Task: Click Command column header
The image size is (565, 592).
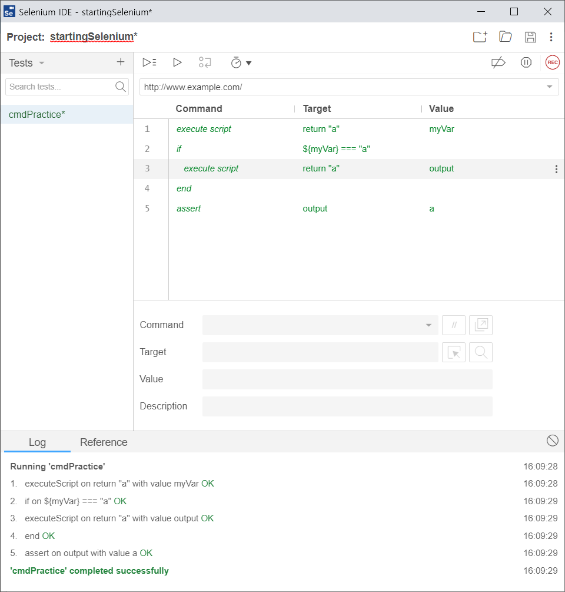Action: click(199, 109)
